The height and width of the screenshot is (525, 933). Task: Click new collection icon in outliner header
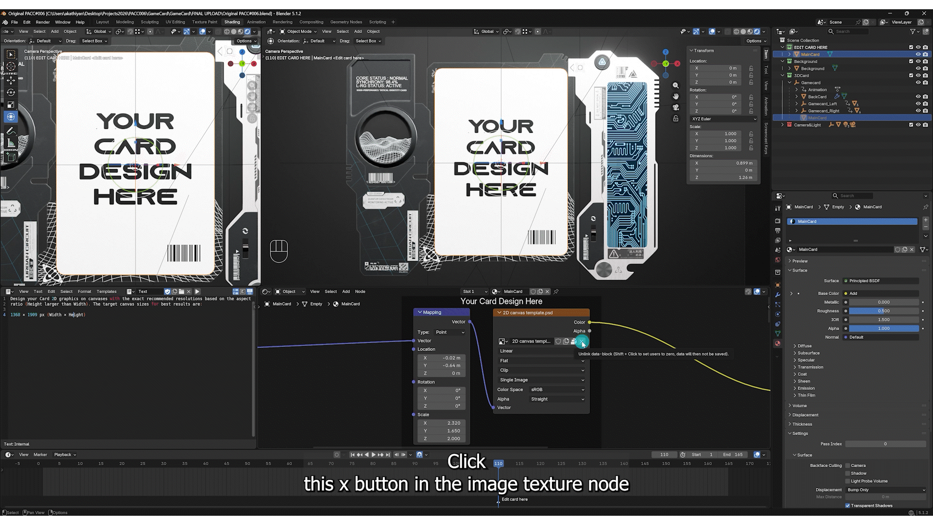point(925,31)
